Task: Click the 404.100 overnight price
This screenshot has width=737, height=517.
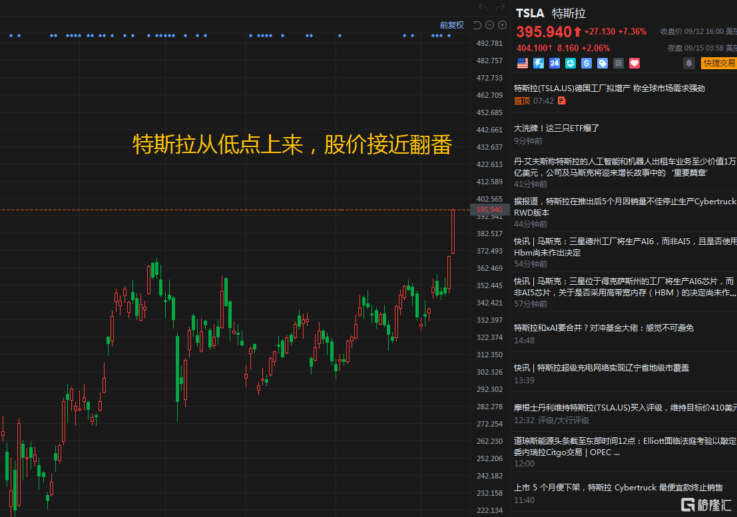Action: tap(532, 49)
